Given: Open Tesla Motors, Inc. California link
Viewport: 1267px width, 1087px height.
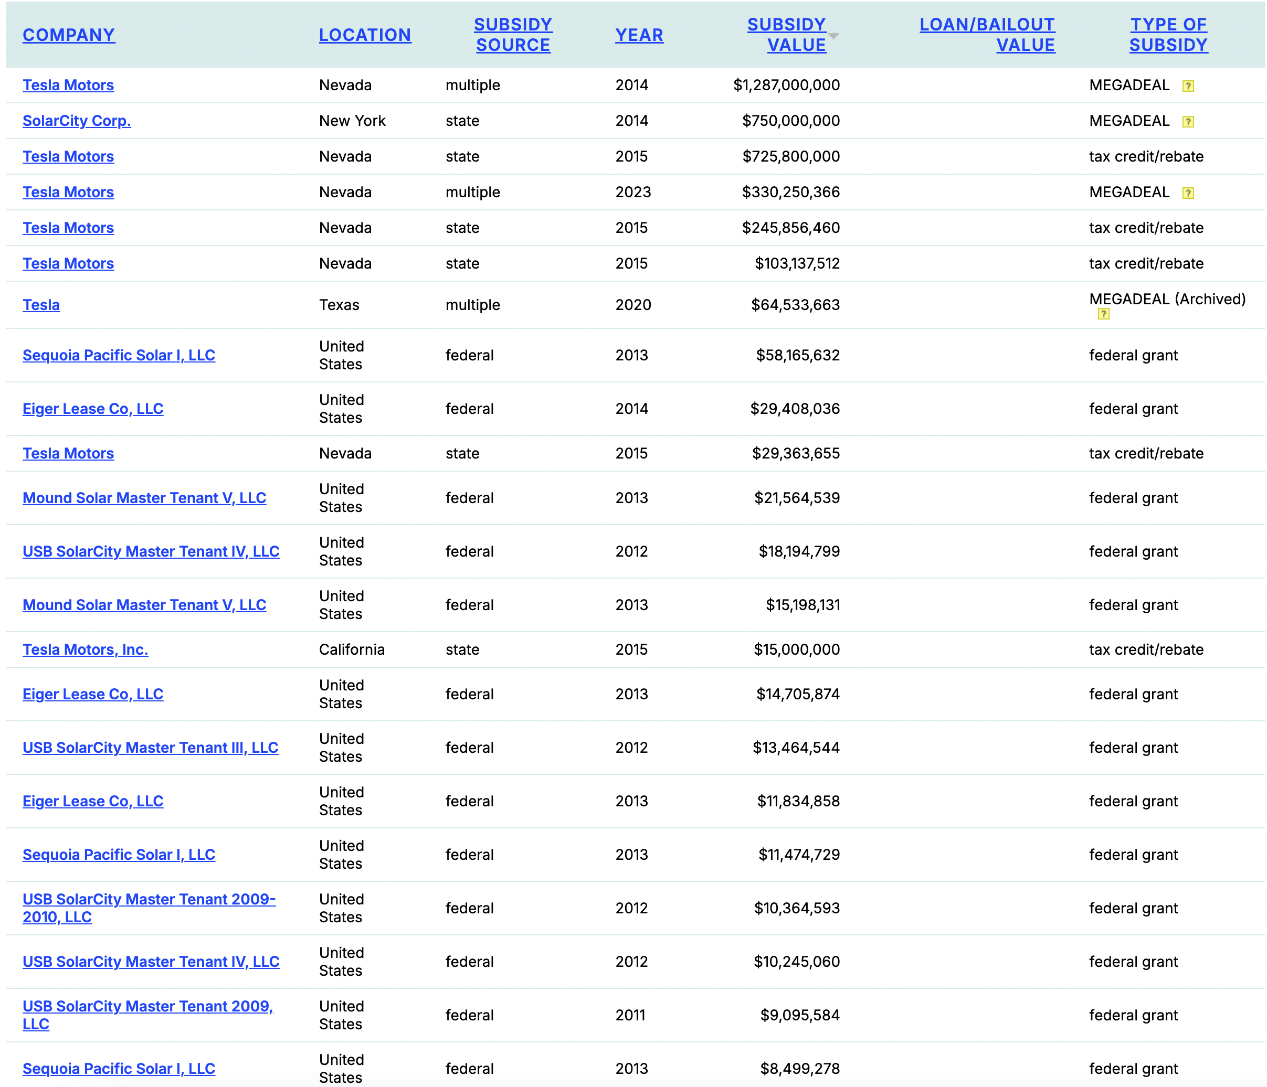Looking at the screenshot, I should coord(85,650).
